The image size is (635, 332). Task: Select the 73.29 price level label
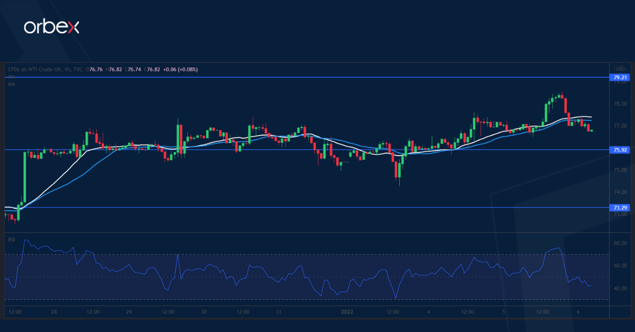click(x=620, y=208)
